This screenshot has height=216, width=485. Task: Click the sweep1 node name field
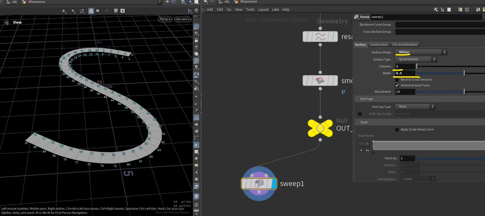426,17
